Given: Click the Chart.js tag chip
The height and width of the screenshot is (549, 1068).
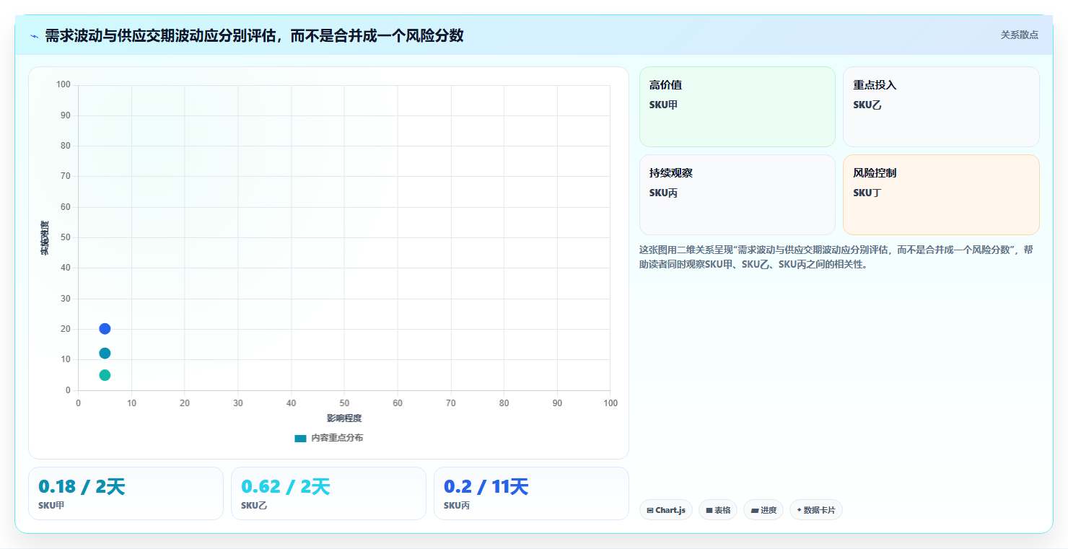Looking at the screenshot, I should [665, 510].
